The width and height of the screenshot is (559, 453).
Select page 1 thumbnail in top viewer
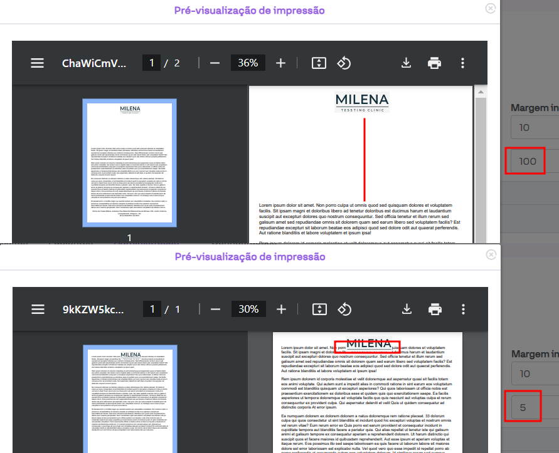(x=130, y=162)
